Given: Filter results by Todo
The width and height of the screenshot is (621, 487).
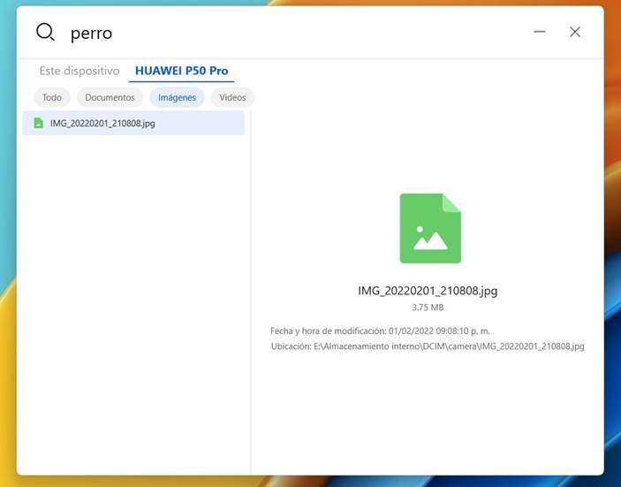Looking at the screenshot, I should pos(52,97).
